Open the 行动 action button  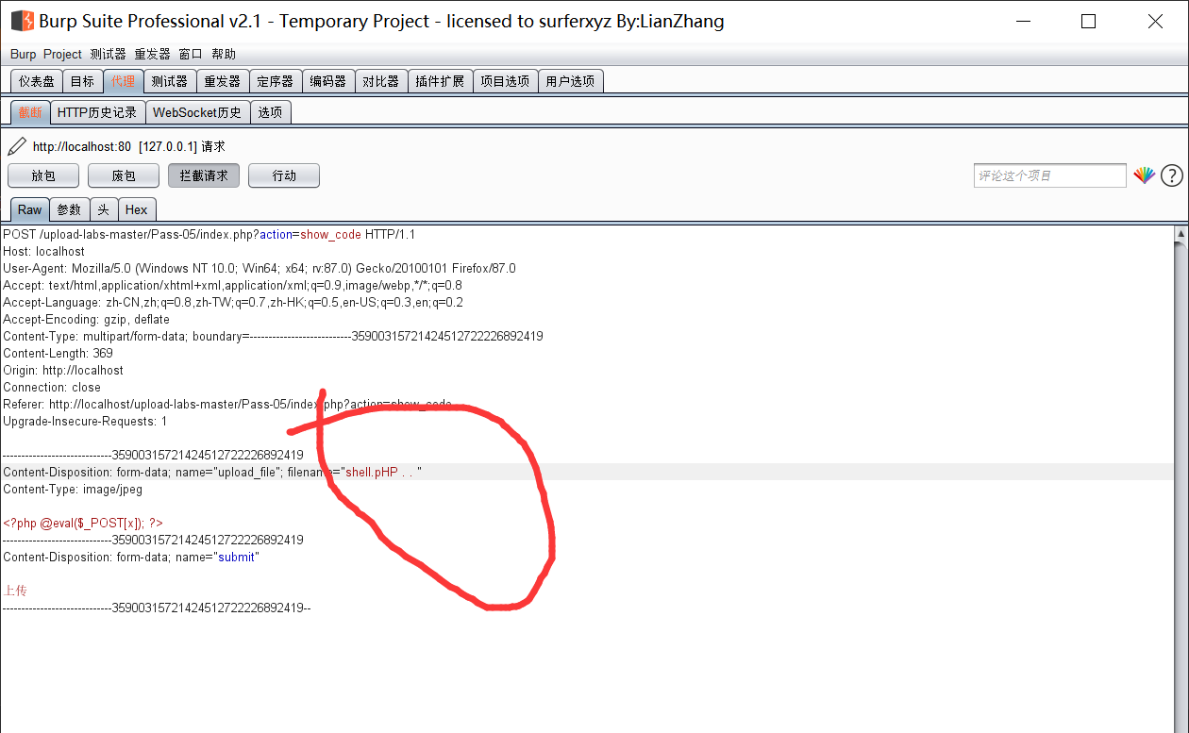284,175
